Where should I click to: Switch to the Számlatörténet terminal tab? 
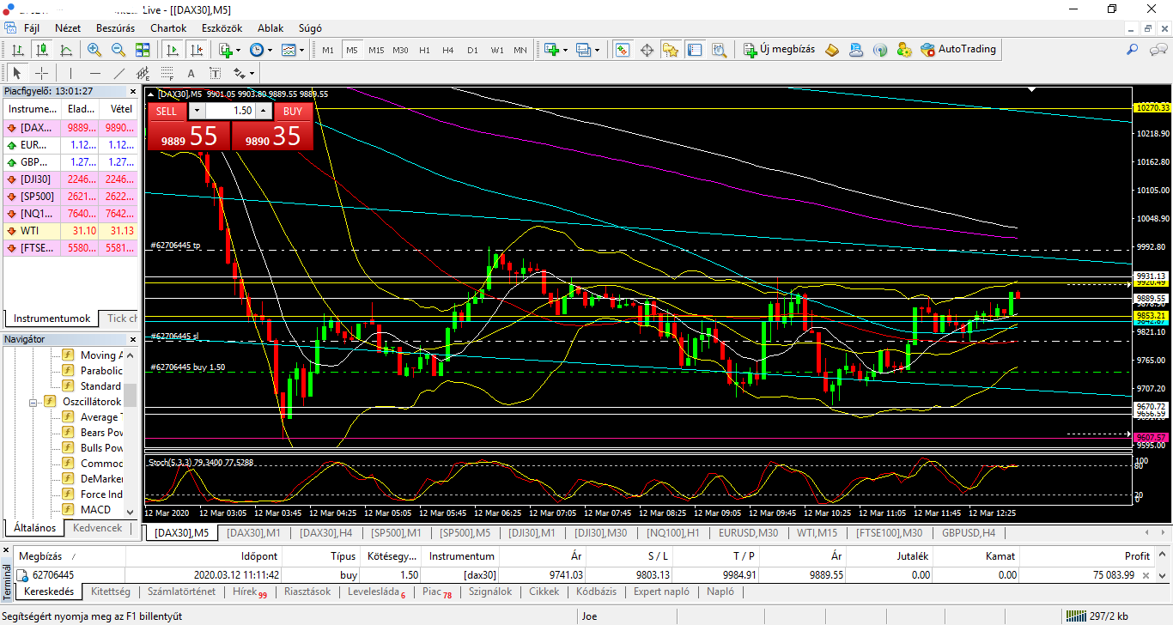(181, 592)
